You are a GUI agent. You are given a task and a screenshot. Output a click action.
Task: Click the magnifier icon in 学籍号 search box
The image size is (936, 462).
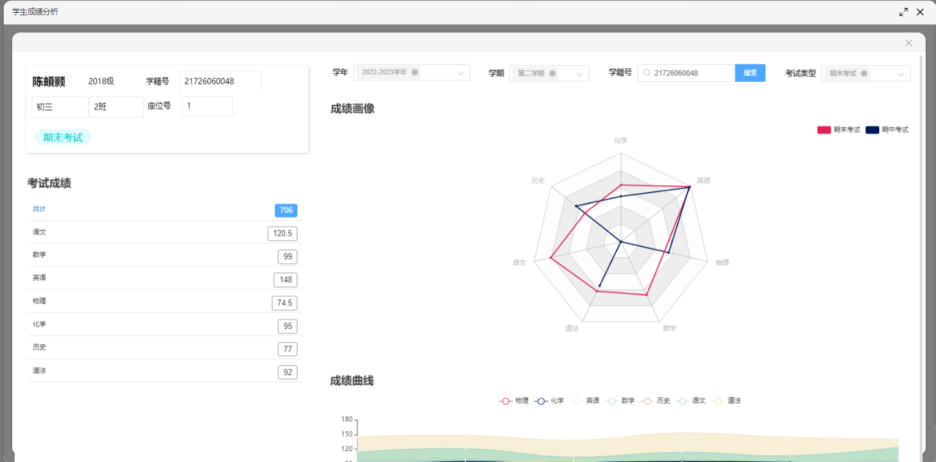click(x=646, y=73)
